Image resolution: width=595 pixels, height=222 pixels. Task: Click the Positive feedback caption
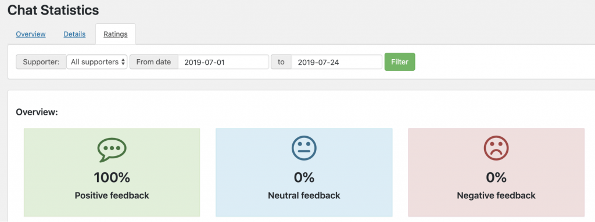(112, 195)
